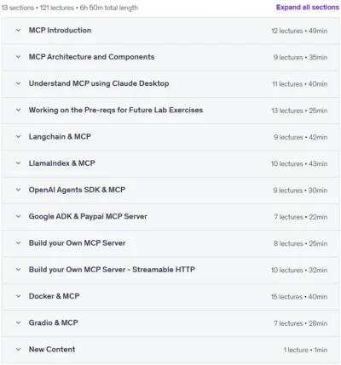Expand the New Content chevron
Screen dimensions: 341x365
coord(18,350)
